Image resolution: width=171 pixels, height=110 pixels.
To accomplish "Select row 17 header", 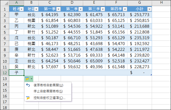I will (x=5, y=102).
